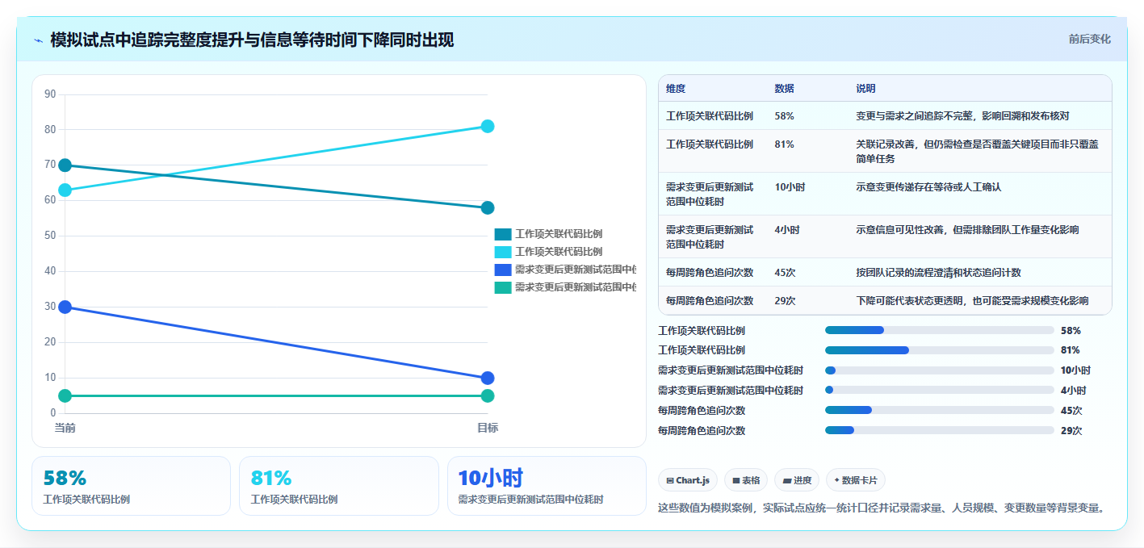Click the 29次 progress bar

pos(940,430)
